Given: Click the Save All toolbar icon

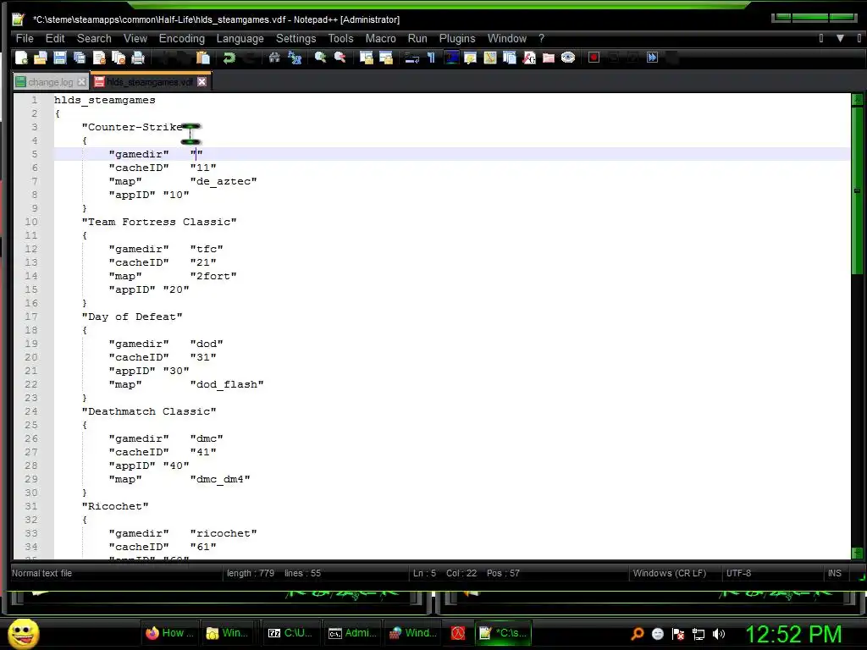Looking at the screenshot, I should click(x=80, y=58).
